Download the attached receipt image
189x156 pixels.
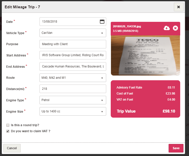167,28
